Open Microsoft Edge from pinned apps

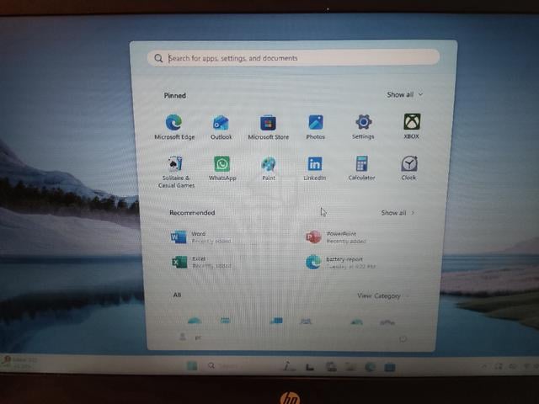174,127
